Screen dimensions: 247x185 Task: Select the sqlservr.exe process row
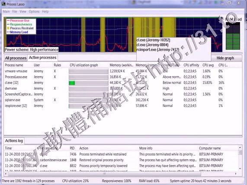[x=123, y=100]
